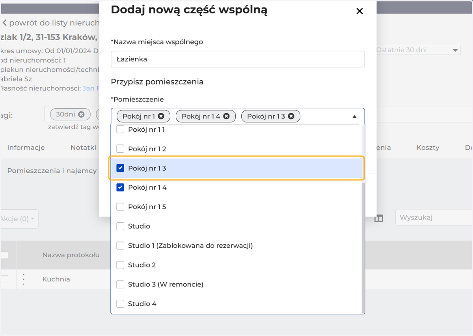This screenshot has width=473, height=336.
Task: Open the Ostatnie 30 dni dropdown
Action: 418,50
